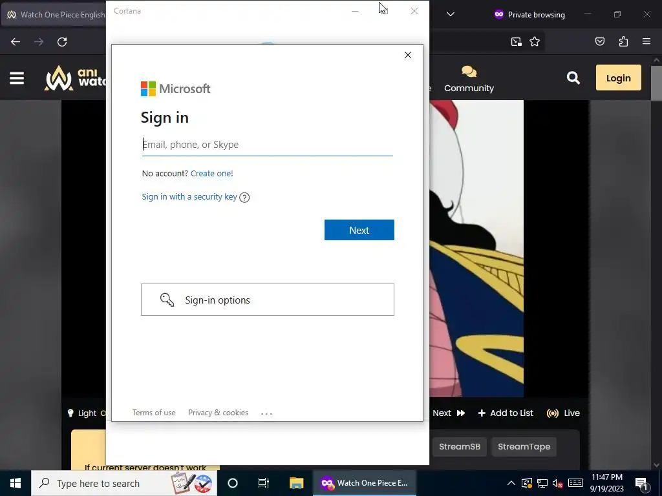Open Privacy & cookies link

pyautogui.click(x=219, y=413)
